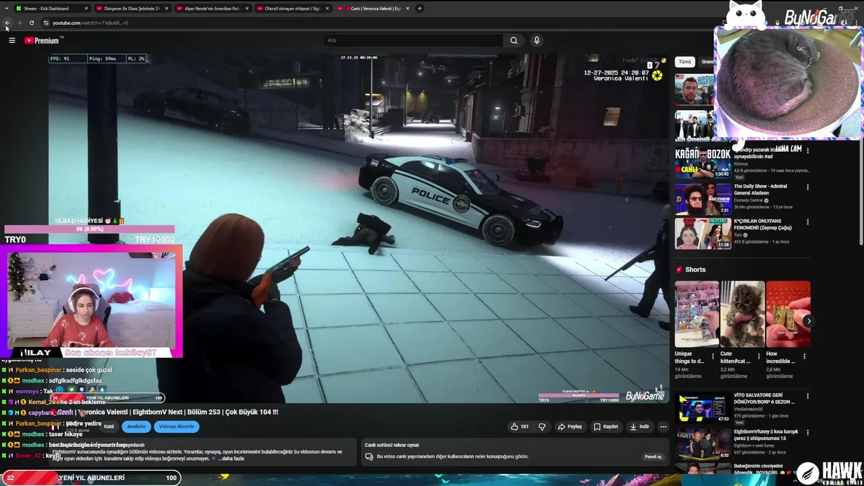Click the youtube.com address bar URL

(x=90, y=23)
